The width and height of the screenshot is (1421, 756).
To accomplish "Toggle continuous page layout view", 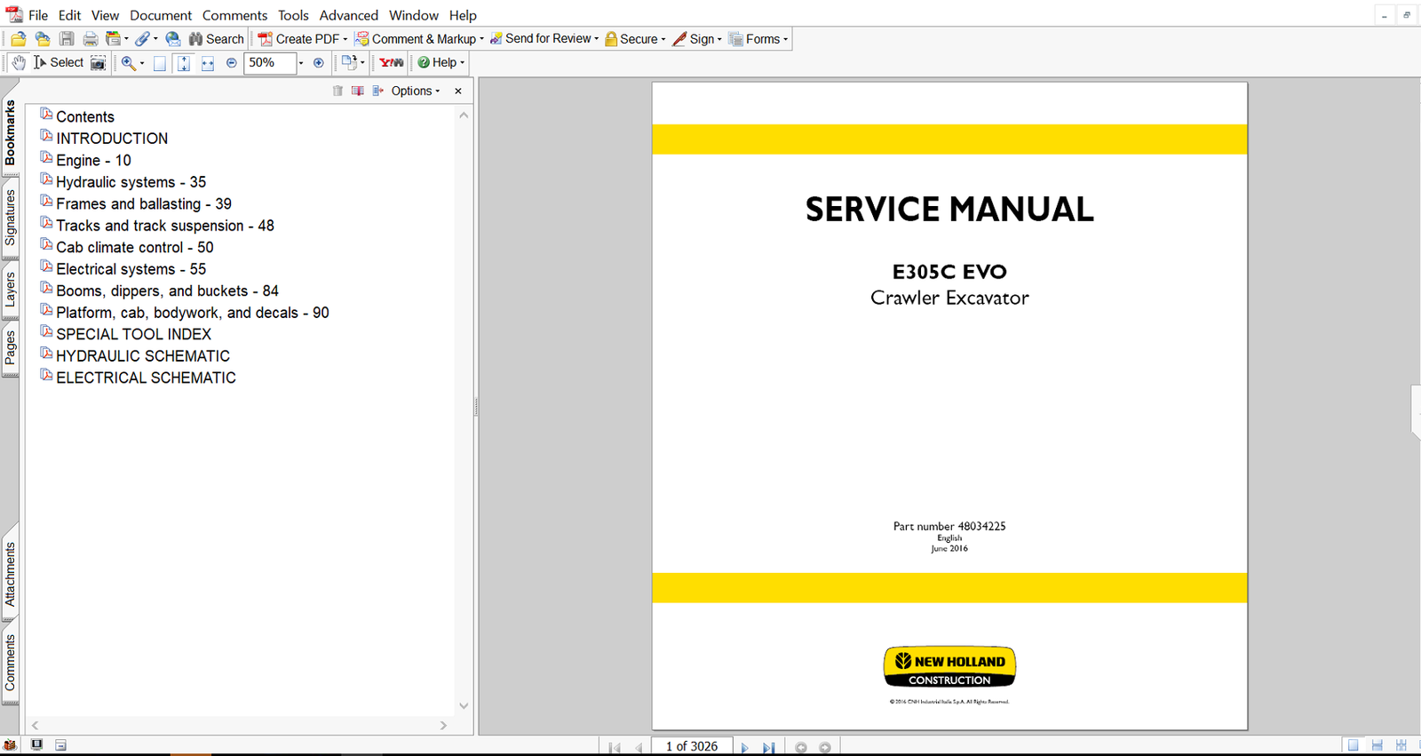I will (1377, 746).
